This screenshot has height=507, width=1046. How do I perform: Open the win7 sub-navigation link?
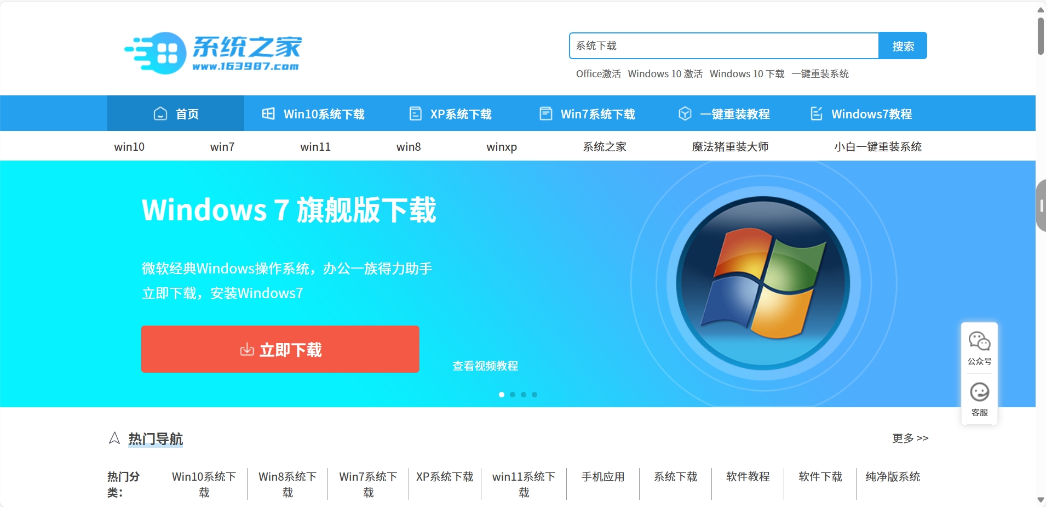point(222,146)
